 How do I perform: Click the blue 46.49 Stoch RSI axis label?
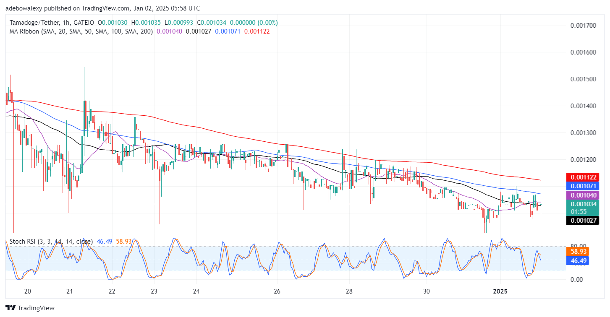click(577, 260)
